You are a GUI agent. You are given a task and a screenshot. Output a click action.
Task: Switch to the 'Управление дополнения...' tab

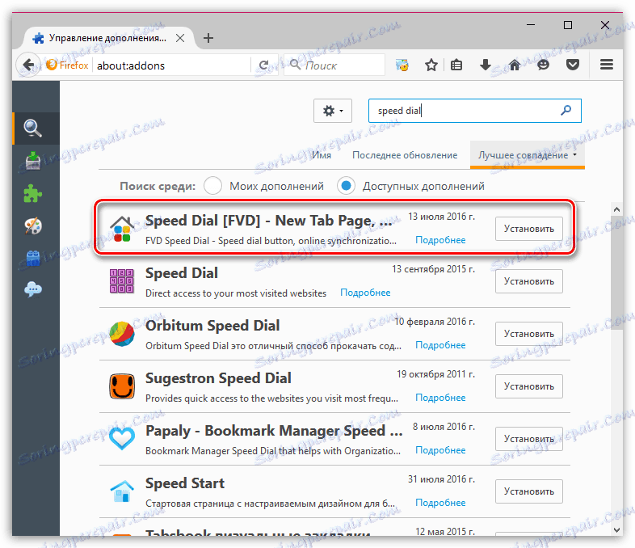pyautogui.click(x=107, y=38)
